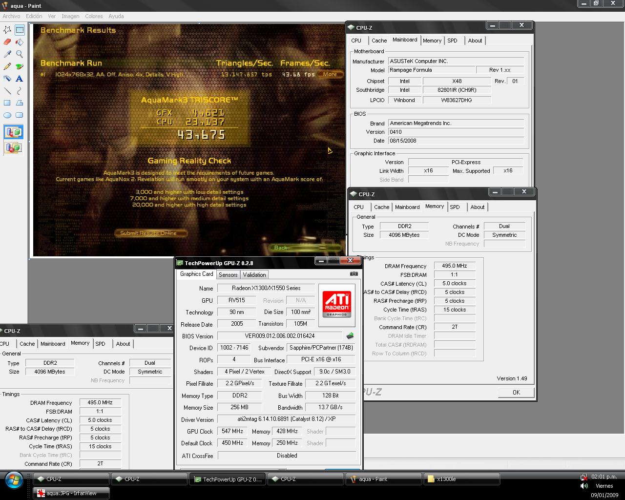Viewport: 625px width, 500px height.
Task: Switch to the Validation tab in GPU-Z
Action: point(254,275)
